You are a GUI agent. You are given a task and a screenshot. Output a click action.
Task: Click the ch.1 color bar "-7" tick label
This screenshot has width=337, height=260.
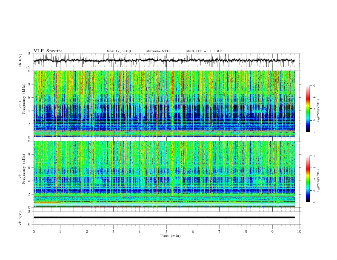pos(314,132)
